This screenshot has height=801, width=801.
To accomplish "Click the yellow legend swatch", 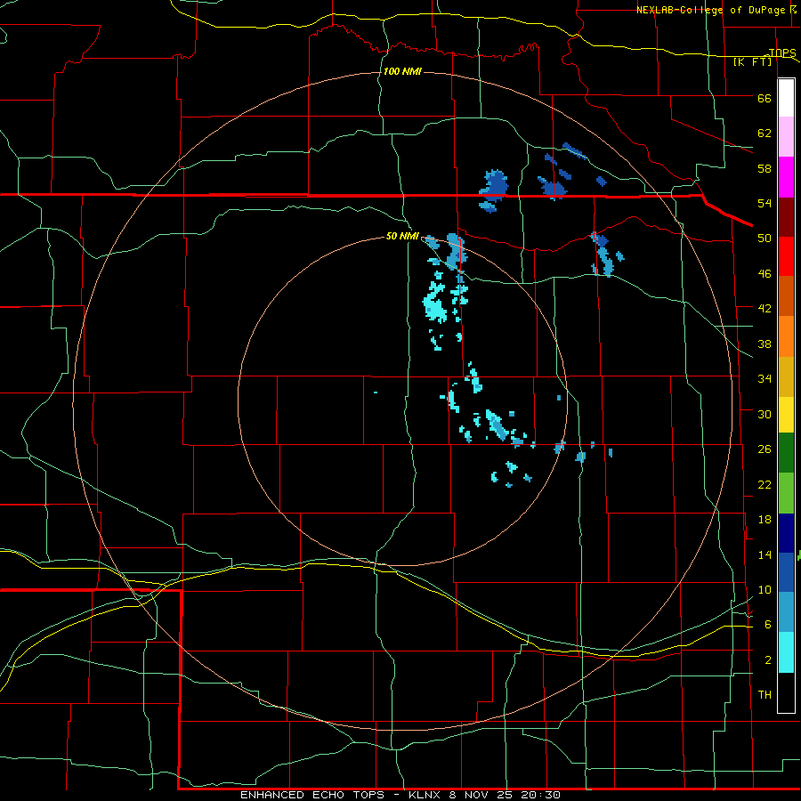I will [786, 415].
